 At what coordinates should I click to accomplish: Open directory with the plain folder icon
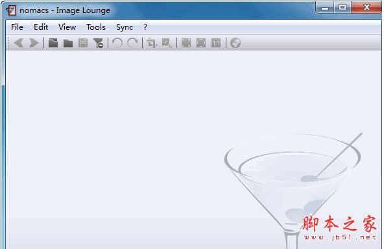[x=68, y=43]
